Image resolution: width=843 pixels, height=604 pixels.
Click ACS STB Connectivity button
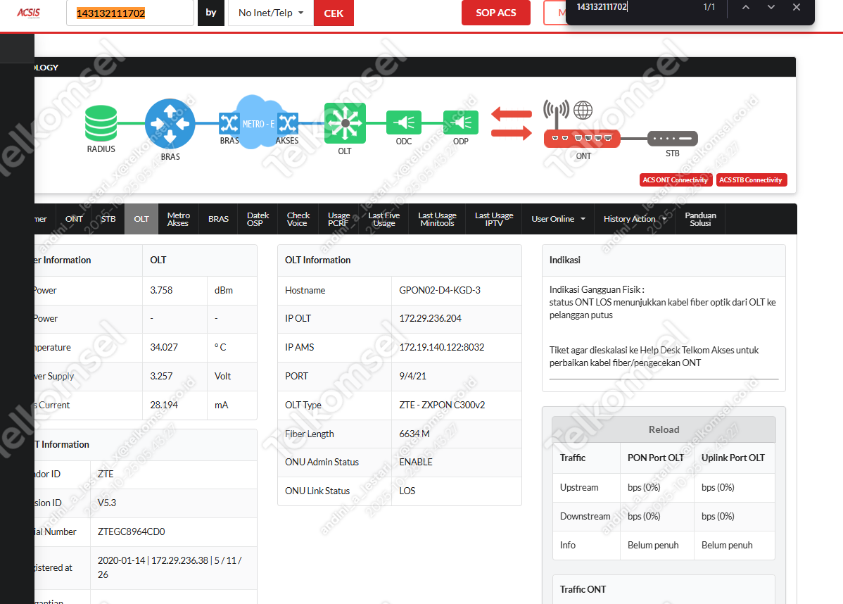tap(751, 180)
